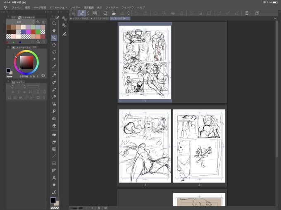The width and height of the screenshot is (281, 210).
Task: Select the Lasso selection tool
Action: [54, 52]
